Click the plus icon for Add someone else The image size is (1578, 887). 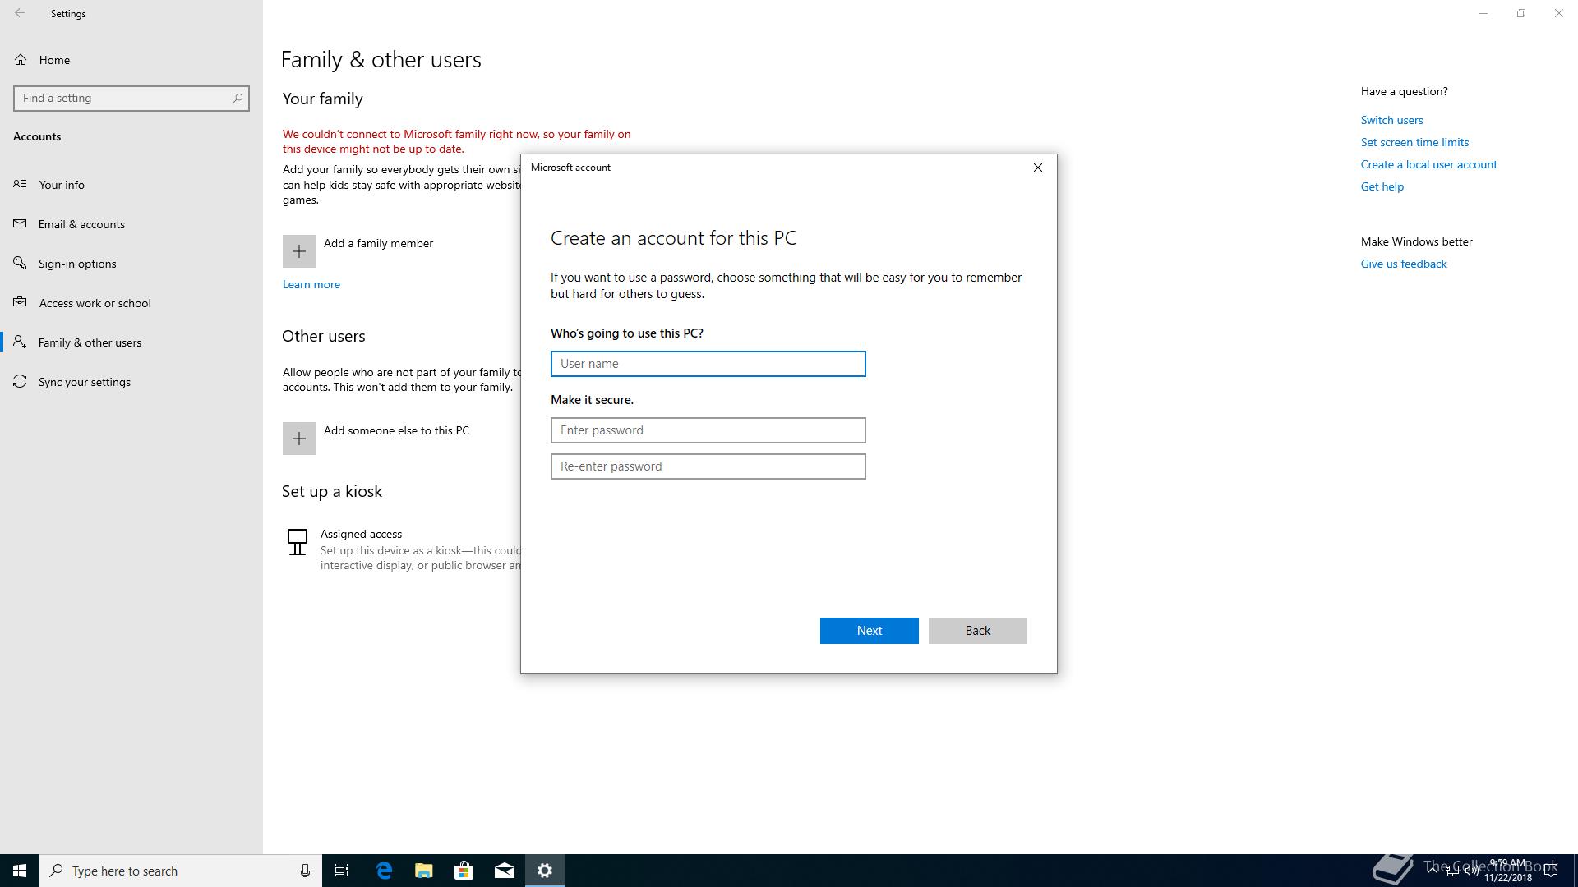(x=299, y=439)
